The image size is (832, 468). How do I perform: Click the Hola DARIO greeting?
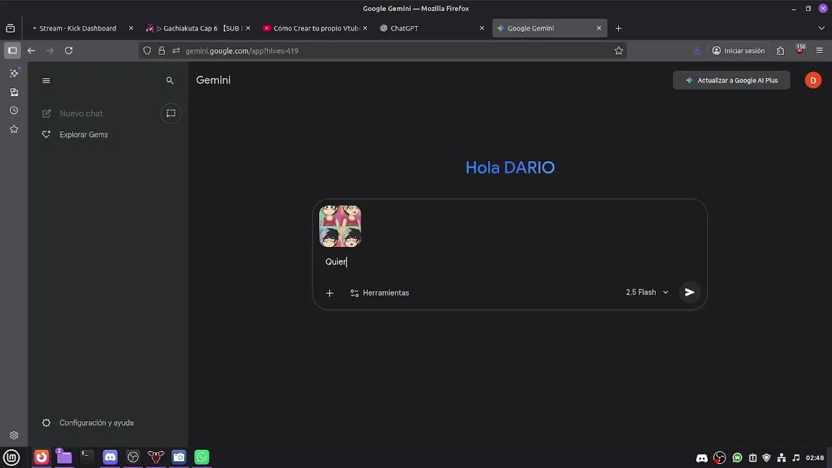[x=510, y=168]
